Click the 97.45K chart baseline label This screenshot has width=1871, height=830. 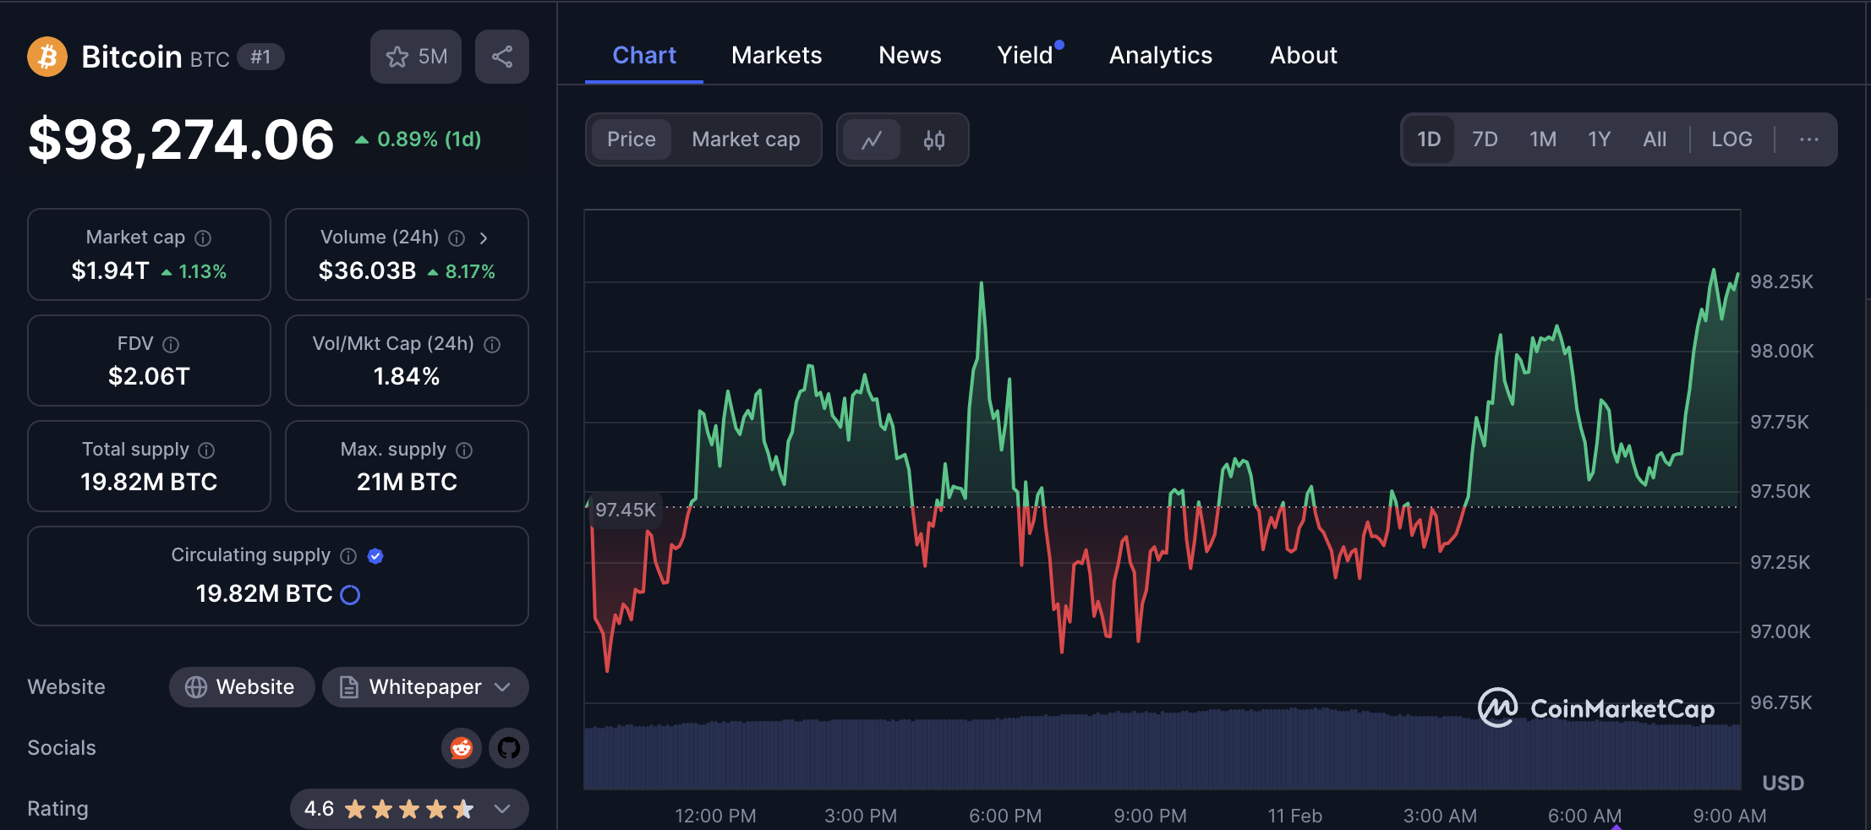[x=626, y=510]
